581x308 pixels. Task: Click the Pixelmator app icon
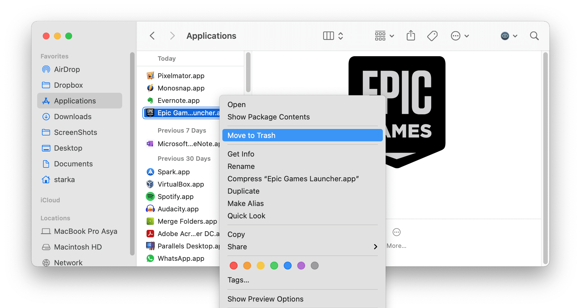point(151,75)
